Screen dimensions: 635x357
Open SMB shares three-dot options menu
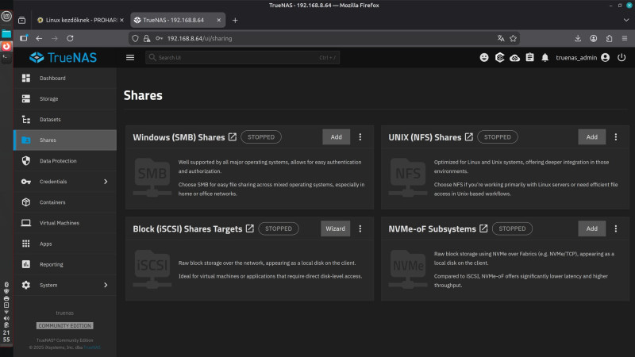click(360, 136)
